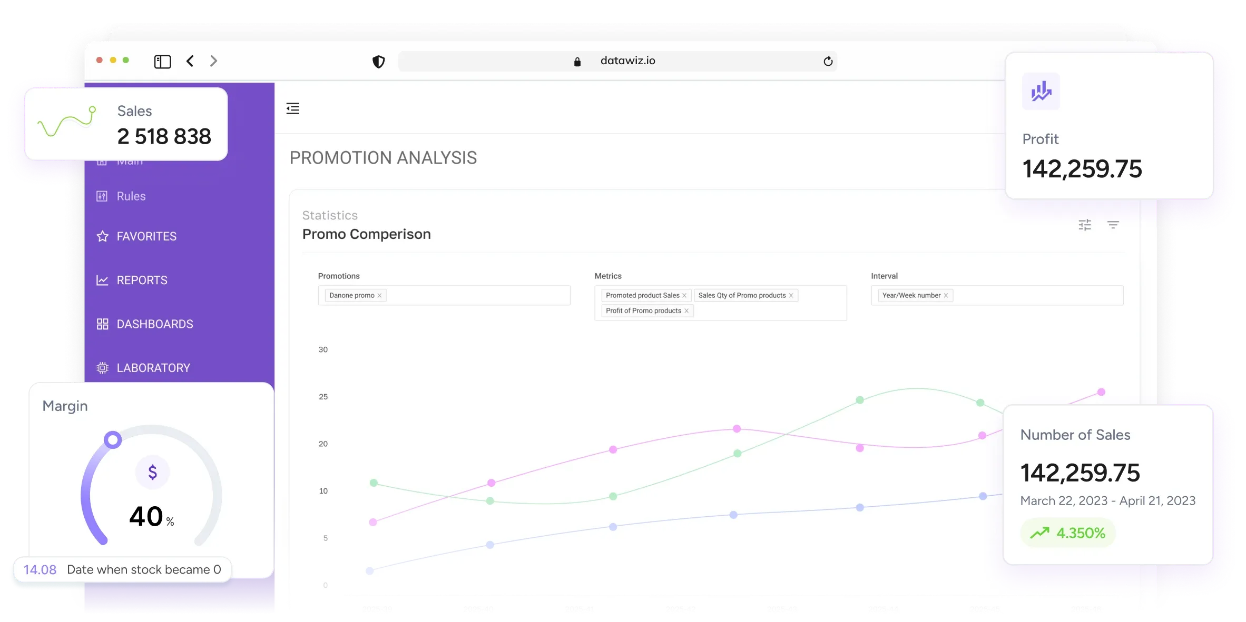Click the PROMOTION ANALYSIS heading
This screenshot has height=622, width=1246.
pyautogui.click(x=383, y=158)
